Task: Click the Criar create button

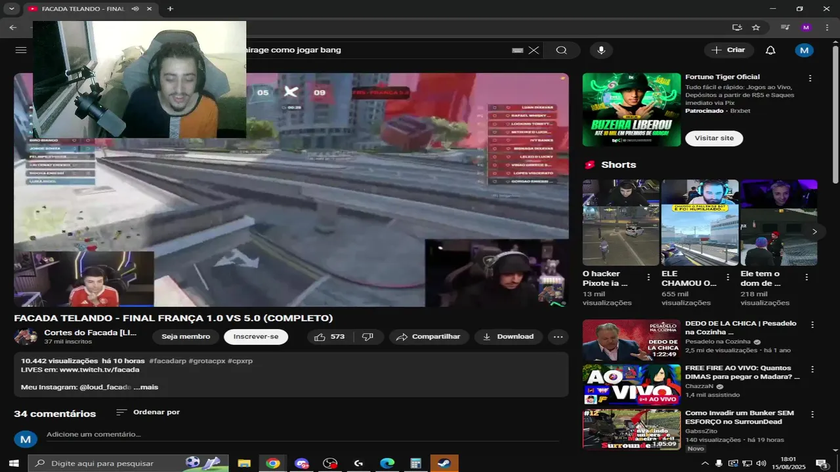Action: coord(728,50)
